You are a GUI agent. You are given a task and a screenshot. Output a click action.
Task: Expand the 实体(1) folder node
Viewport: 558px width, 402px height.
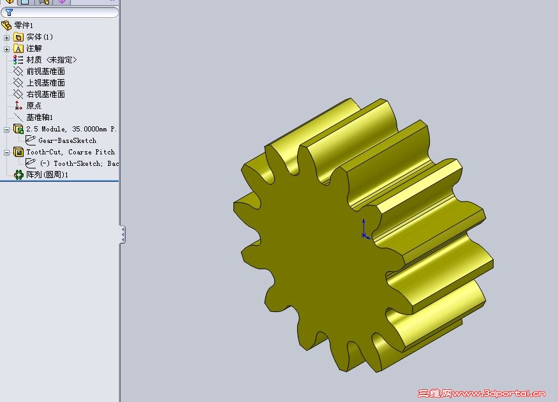[6, 38]
